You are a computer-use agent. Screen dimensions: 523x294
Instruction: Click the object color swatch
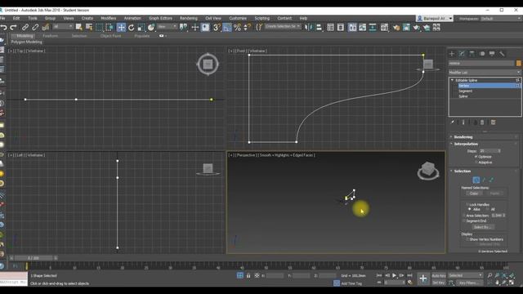519,63
